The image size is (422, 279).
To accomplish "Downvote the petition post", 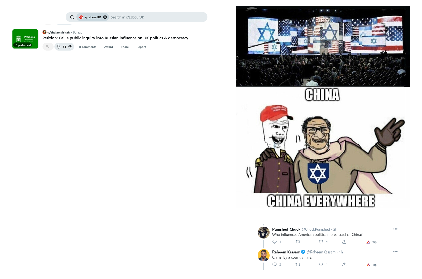I will [x=70, y=47].
